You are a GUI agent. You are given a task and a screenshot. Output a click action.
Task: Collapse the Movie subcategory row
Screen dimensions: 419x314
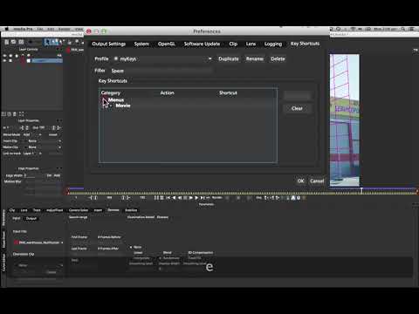[111, 106]
